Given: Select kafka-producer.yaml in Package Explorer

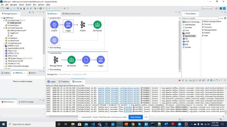Looking at the screenshot, I should [x=17, y=30].
